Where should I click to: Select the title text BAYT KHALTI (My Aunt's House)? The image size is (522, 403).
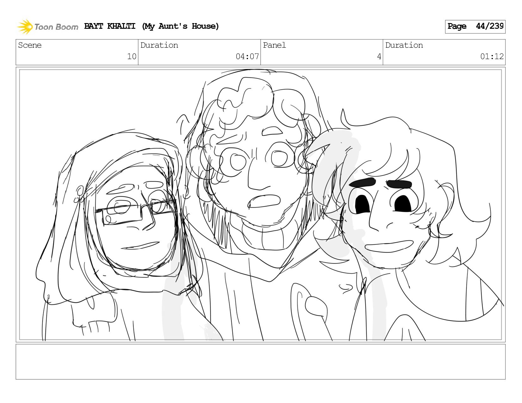(152, 26)
